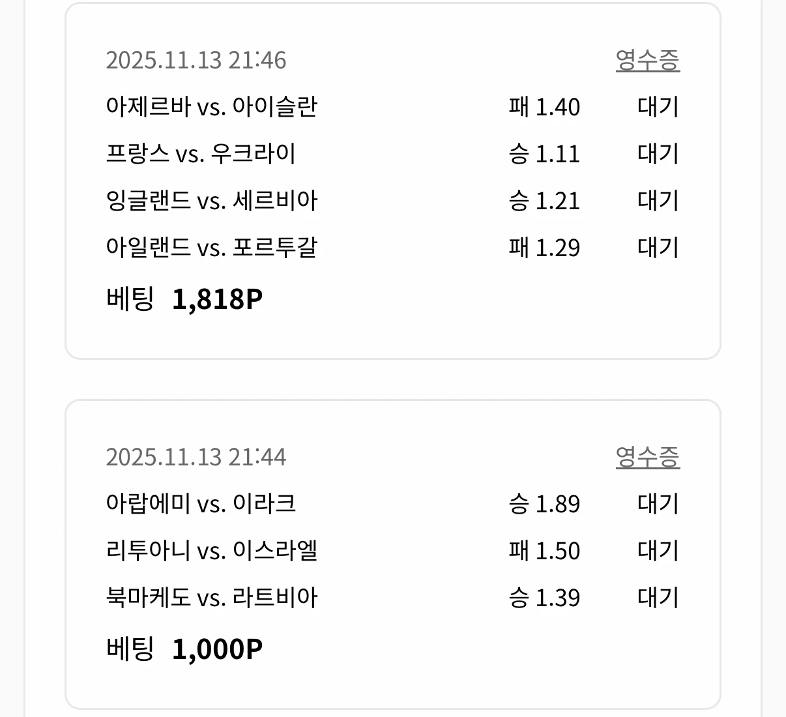Screen dimensions: 786x717
Task: Click the 2025.11.13 21:44 timestamp
Action: (197, 457)
